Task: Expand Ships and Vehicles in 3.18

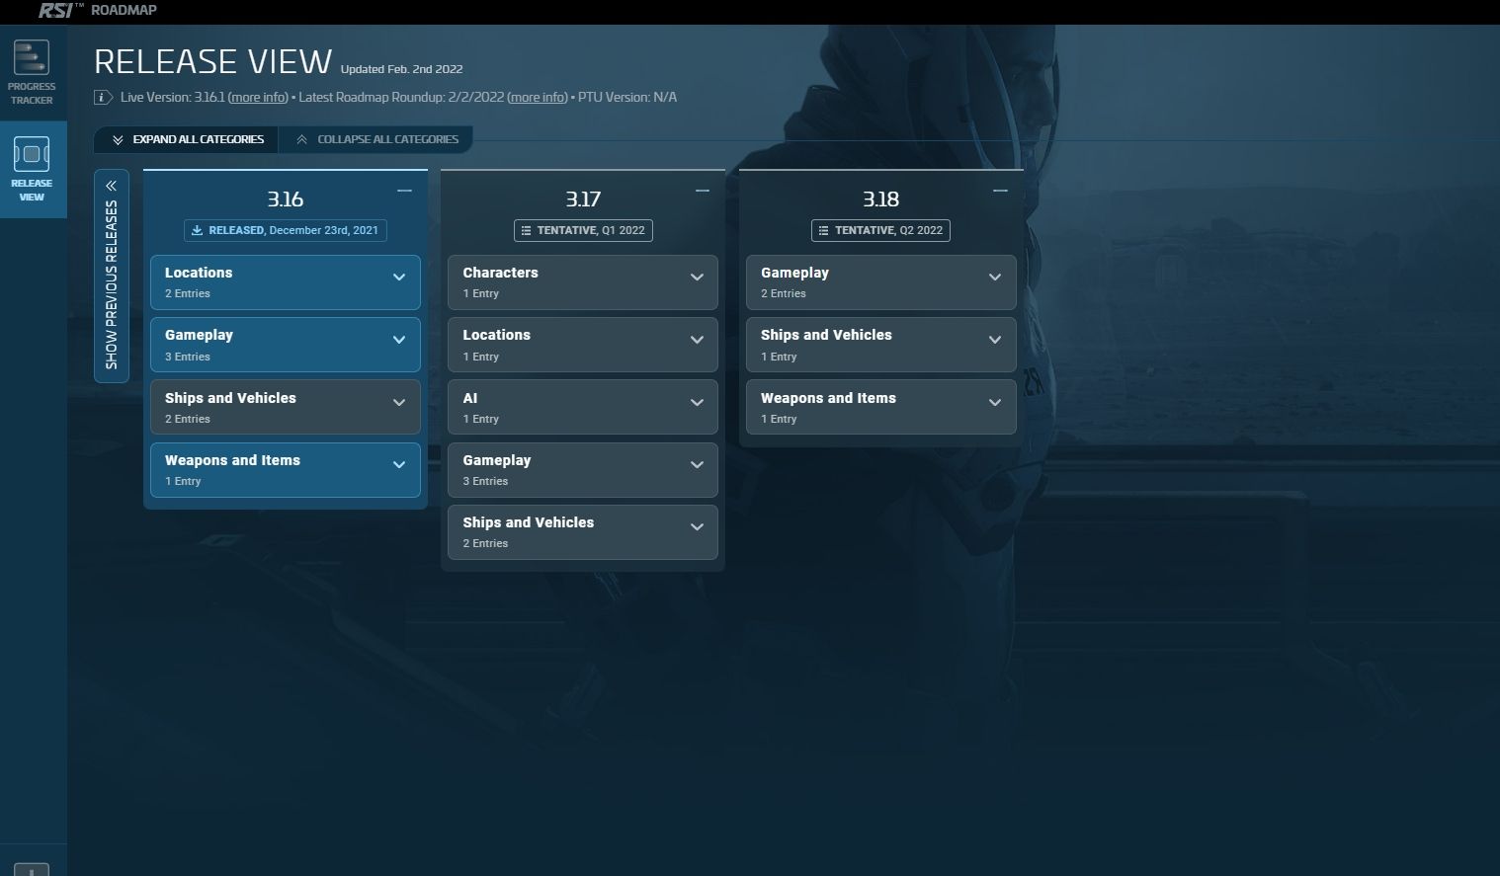Action: click(880, 345)
